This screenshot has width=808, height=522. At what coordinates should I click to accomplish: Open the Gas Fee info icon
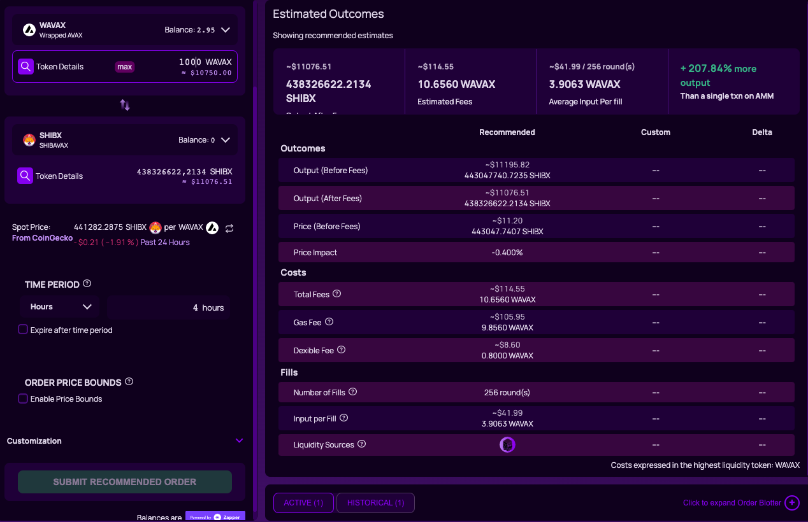pos(329,322)
